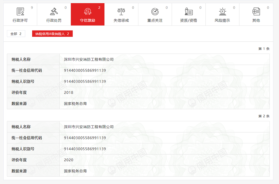Click company name in the second record
This screenshot has width=279, height=184.
click(89, 127)
